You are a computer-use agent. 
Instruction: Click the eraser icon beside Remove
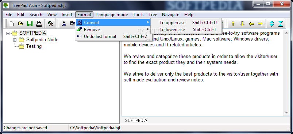pos(80,29)
